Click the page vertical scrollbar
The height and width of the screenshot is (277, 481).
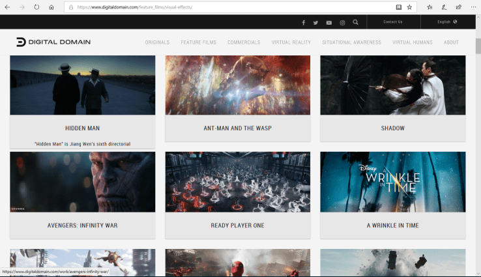[478, 47]
